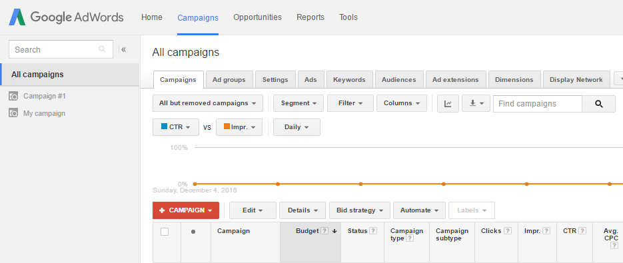Expand the more tabs arrow after Display Network

click(x=618, y=79)
